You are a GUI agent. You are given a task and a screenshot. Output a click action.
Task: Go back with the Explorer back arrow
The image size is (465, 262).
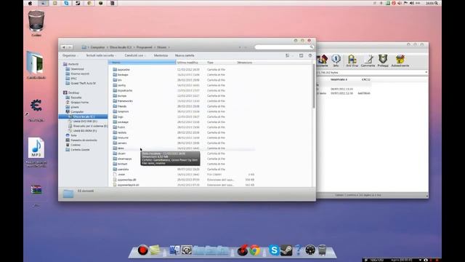pos(63,47)
